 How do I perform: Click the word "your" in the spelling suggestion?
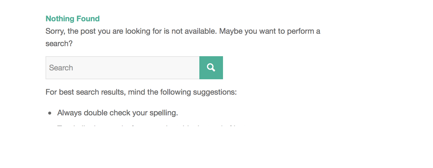coord(139,113)
